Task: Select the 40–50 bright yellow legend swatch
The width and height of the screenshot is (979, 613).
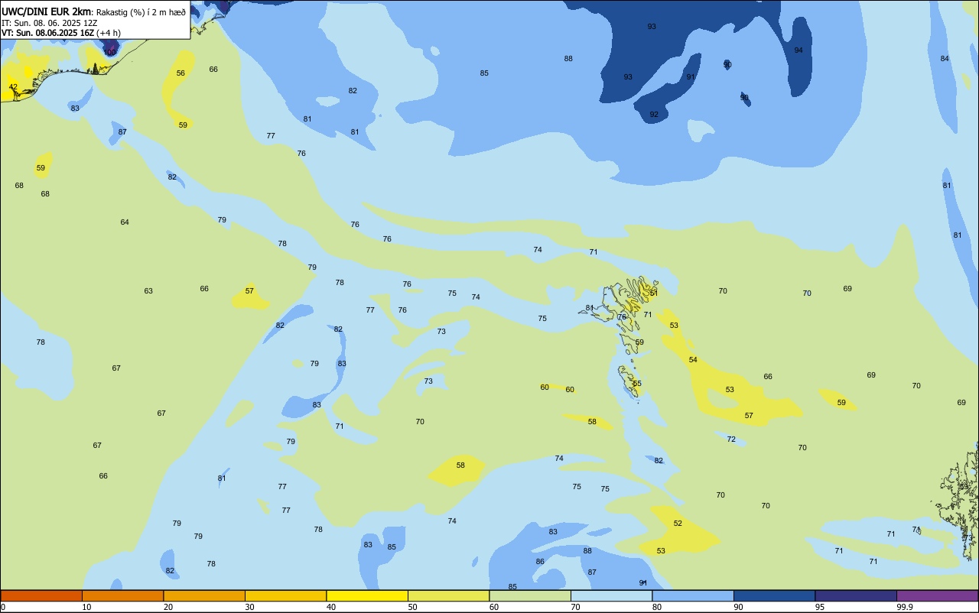Action: tap(367, 595)
